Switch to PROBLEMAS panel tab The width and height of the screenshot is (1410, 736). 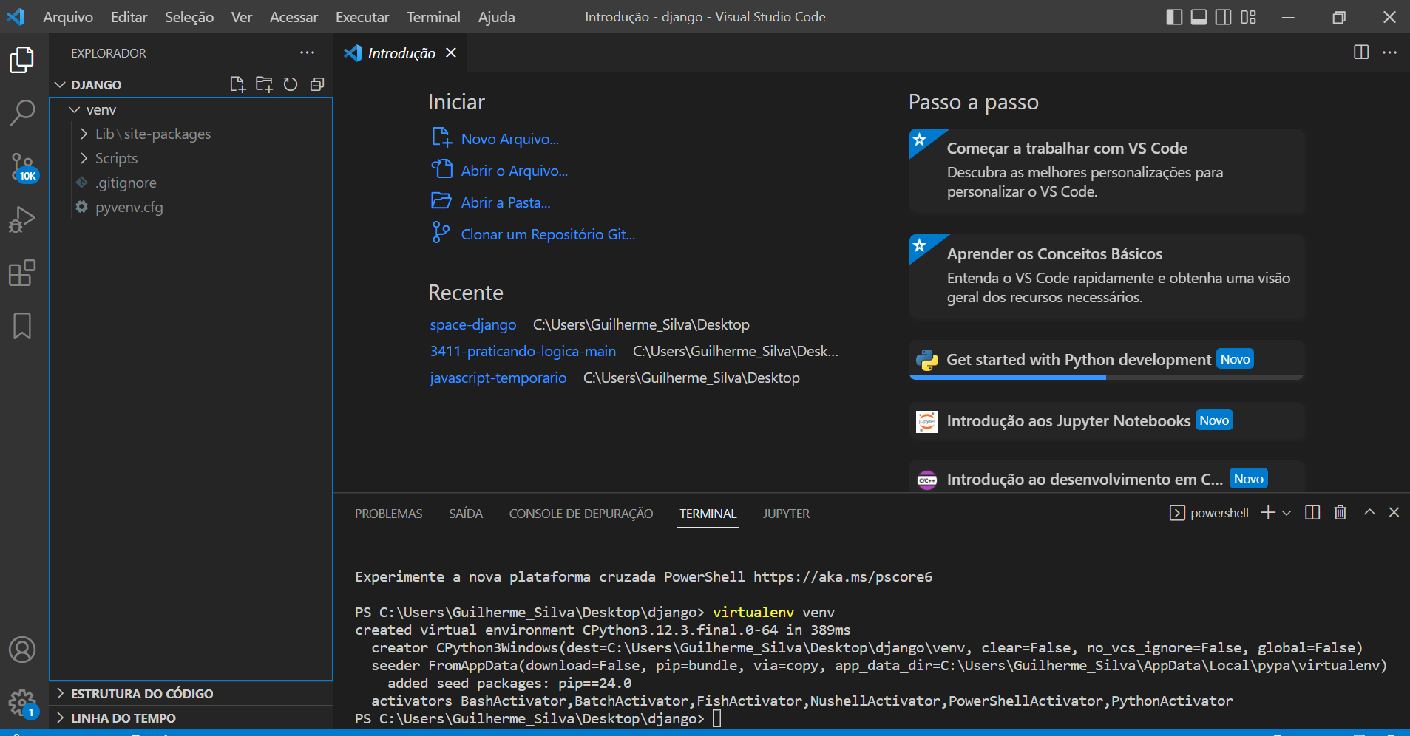[x=388, y=514]
